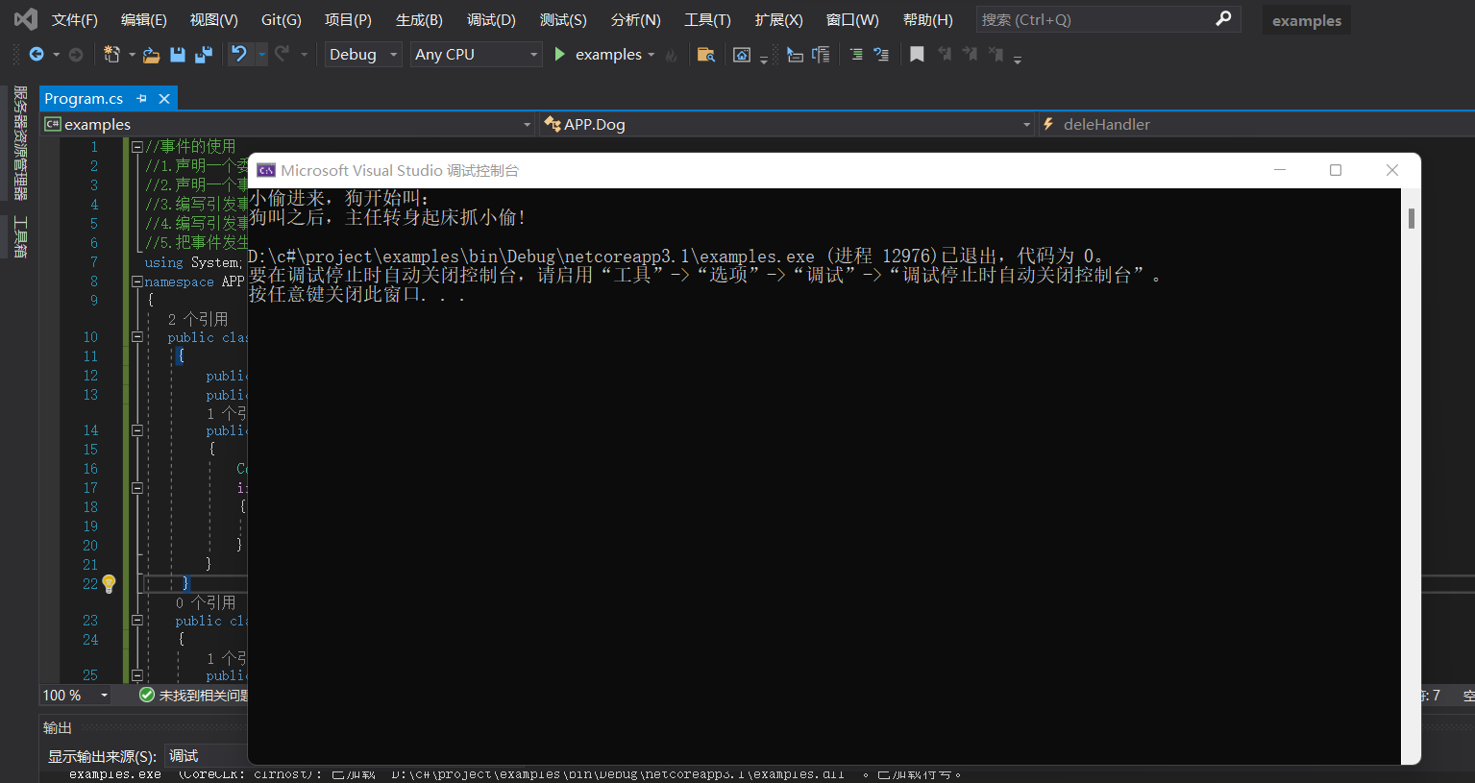Open the 工具箱 side panel tab
Screen dimensions: 1475x783
(19, 236)
